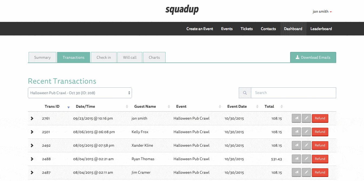Expand transaction 2761 row details
Image resolution: width=364 pixels, height=181 pixels.
32,119
